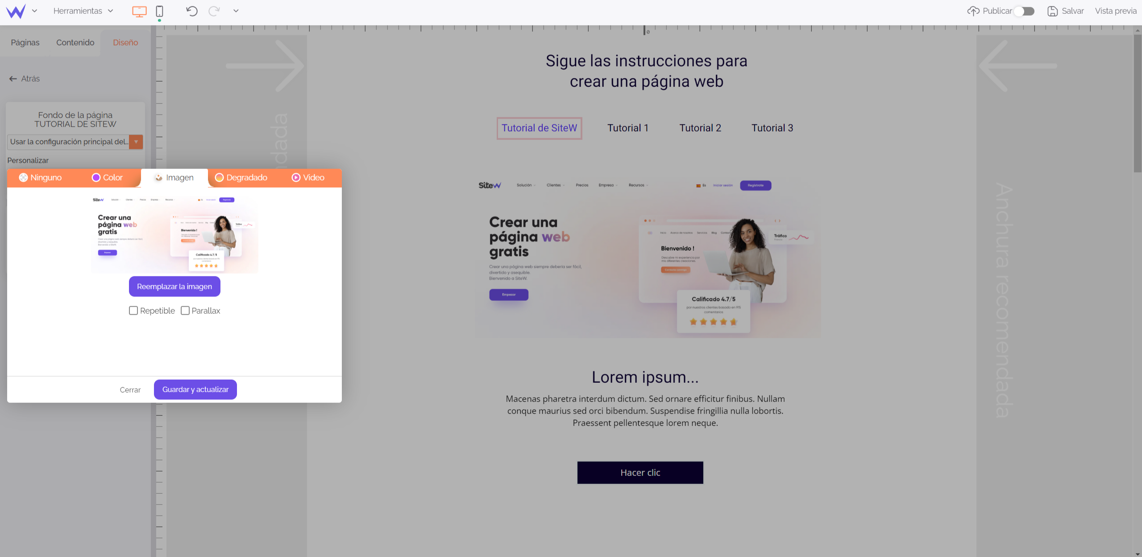Click the Lorem ipsum heading
This screenshot has width=1142, height=557.
pos(645,377)
